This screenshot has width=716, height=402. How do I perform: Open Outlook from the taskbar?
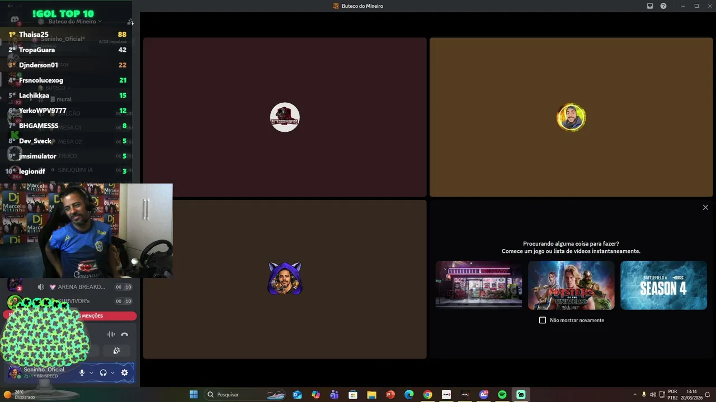(297, 395)
